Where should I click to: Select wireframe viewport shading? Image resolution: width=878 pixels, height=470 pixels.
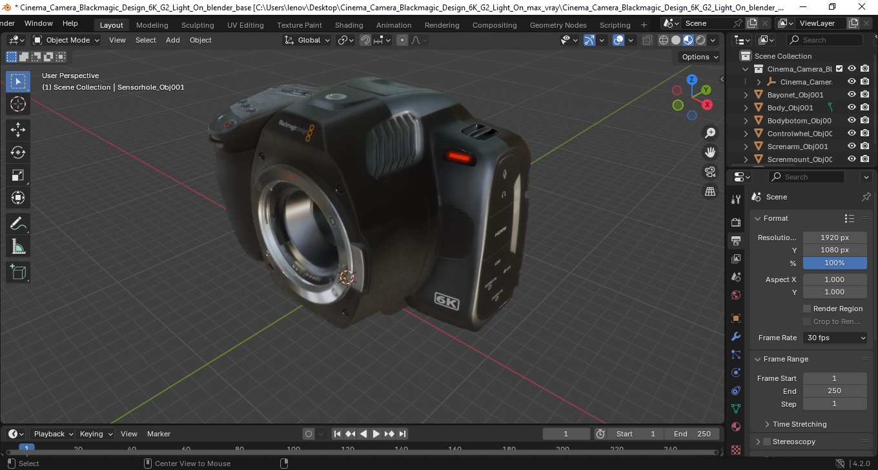(664, 40)
